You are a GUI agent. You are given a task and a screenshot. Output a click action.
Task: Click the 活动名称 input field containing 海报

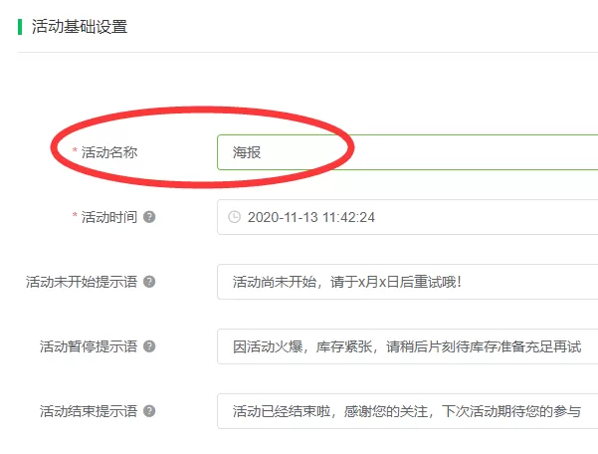(407, 152)
